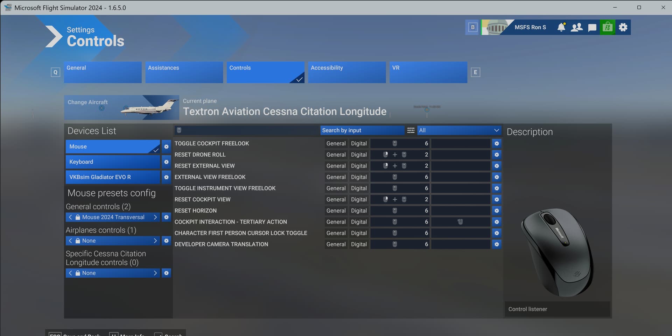
Task: Open the settings gear in top bar
Action: (623, 27)
